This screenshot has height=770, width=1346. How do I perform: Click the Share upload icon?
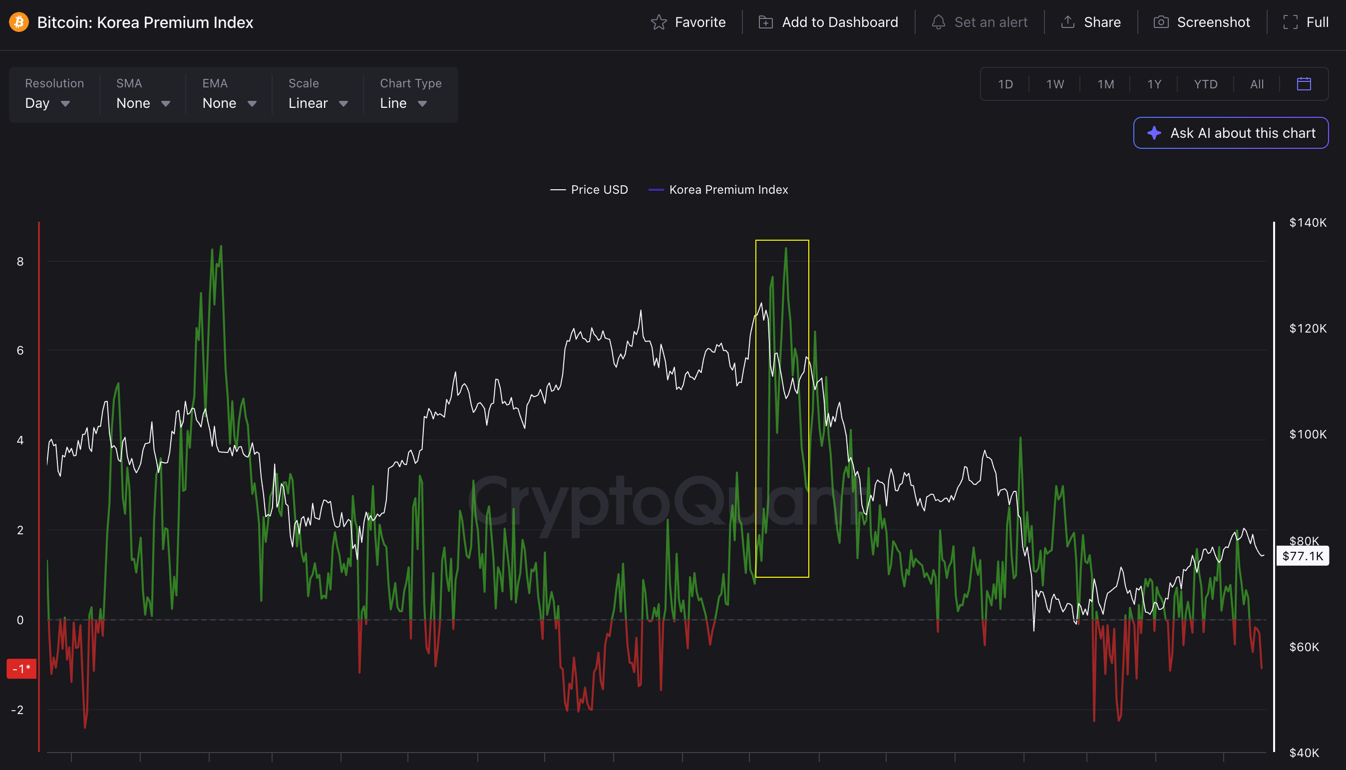click(1068, 22)
